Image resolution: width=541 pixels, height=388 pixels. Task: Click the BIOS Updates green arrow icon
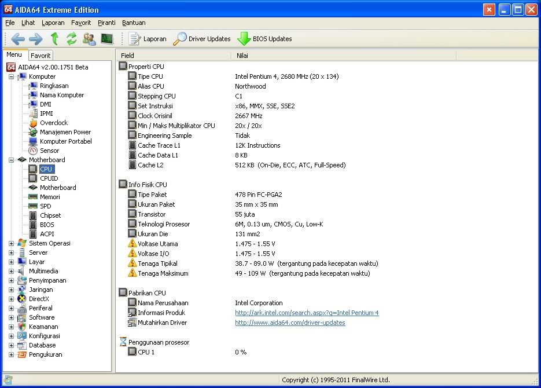click(x=244, y=39)
